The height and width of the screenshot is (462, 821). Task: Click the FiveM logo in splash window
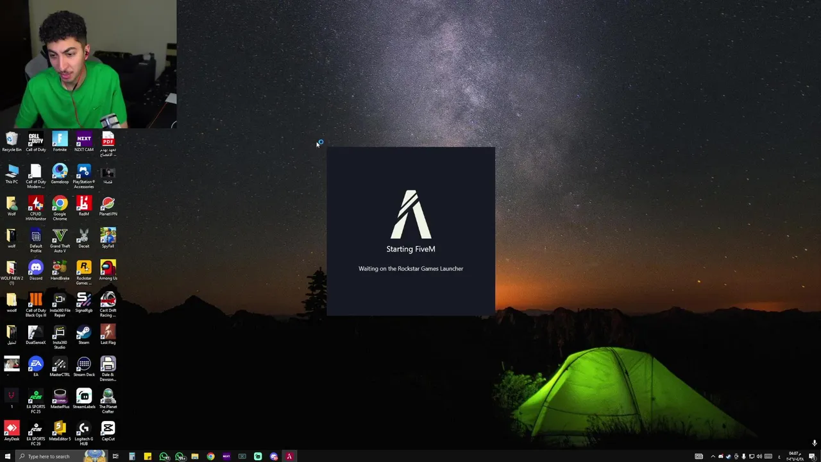point(410,214)
